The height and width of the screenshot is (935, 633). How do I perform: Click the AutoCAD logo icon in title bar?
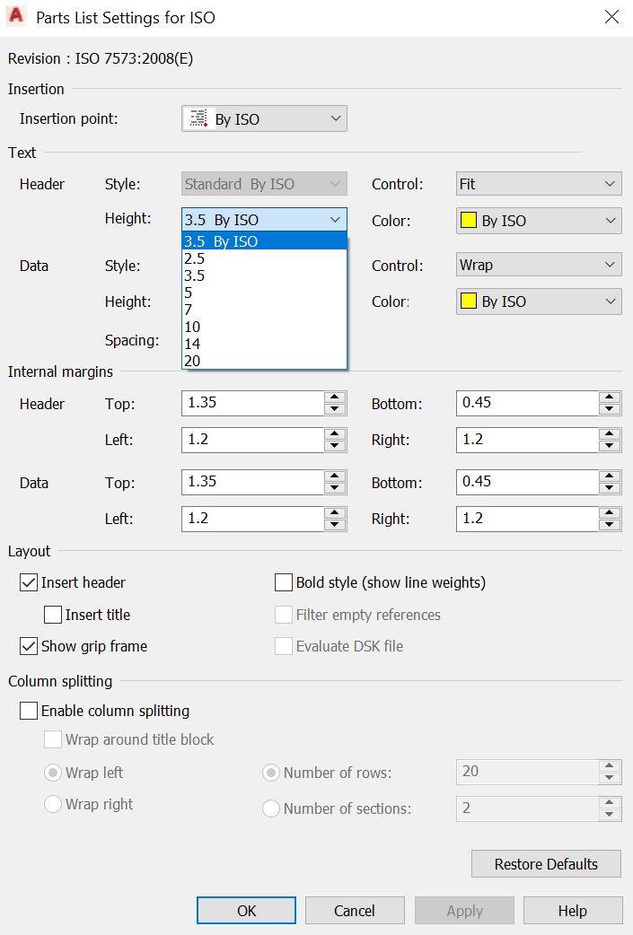click(x=15, y=17)
